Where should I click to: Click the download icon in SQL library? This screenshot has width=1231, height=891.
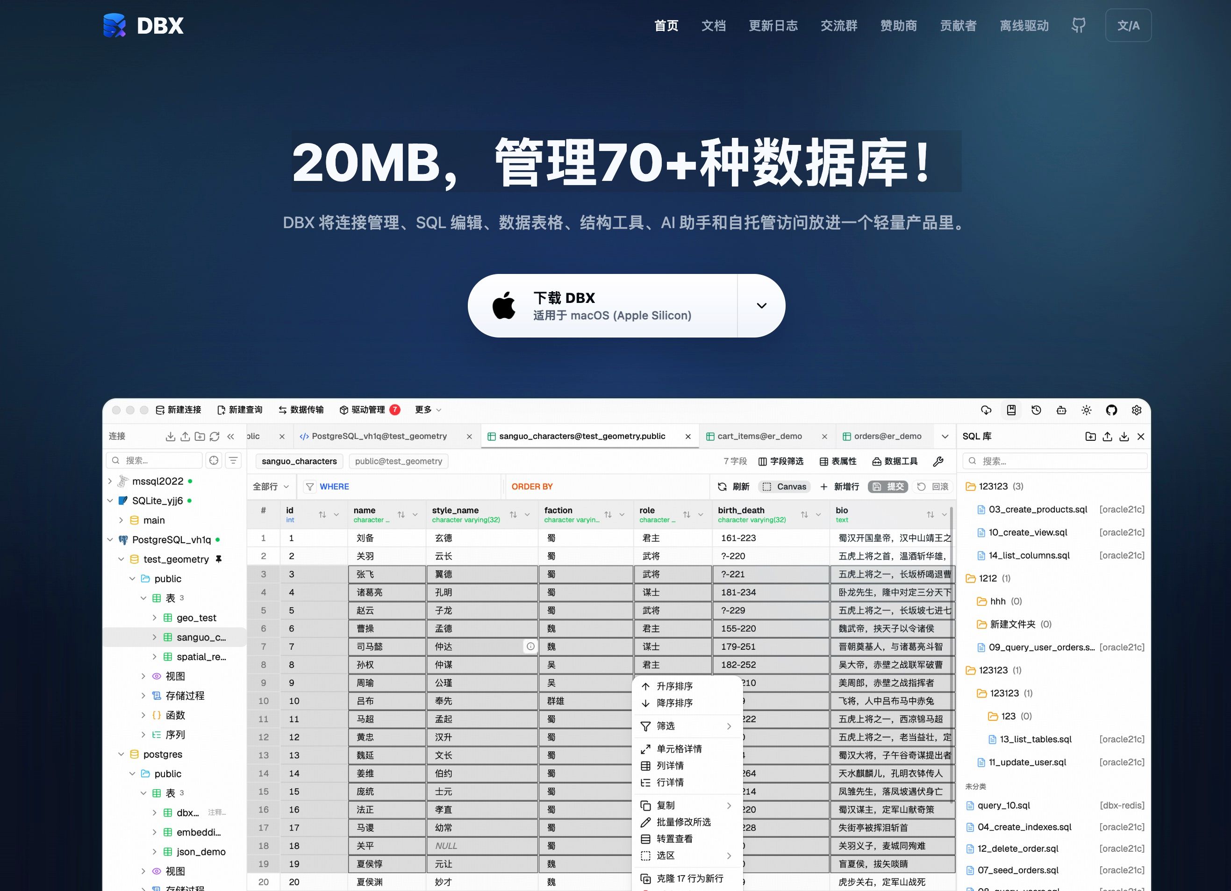(x=1124, y=437)
